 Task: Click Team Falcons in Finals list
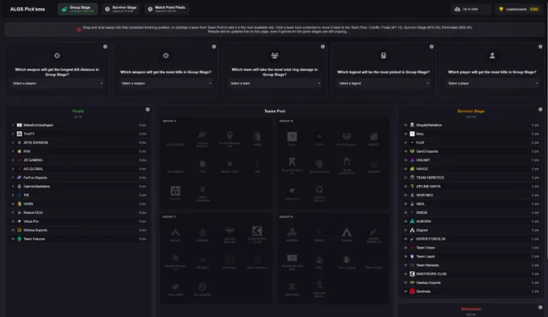79,239
